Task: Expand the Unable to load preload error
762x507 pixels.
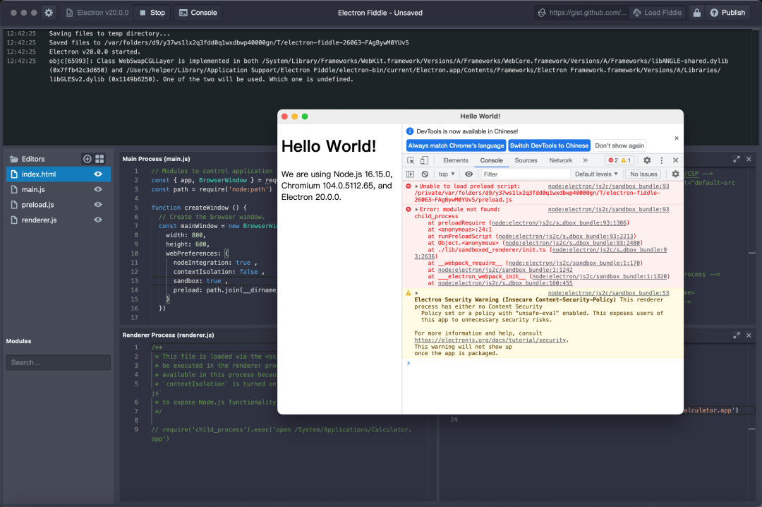Action: pos(416,186)
